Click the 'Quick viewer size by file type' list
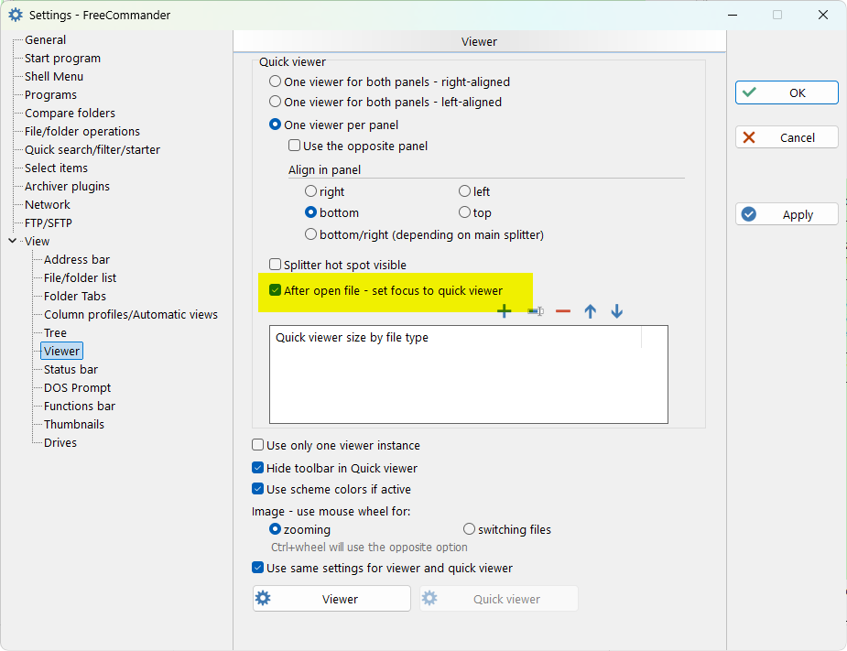The image size is (847, 651). pos(468,374)
